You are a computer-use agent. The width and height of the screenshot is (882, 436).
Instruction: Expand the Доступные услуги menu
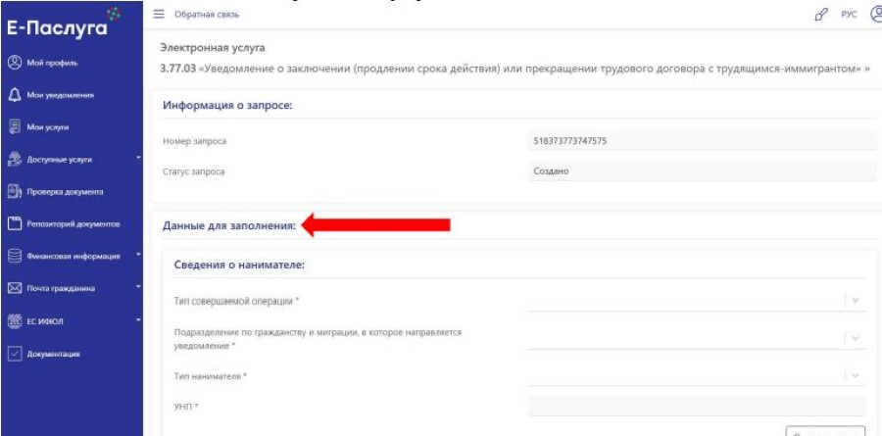(73, 159)
